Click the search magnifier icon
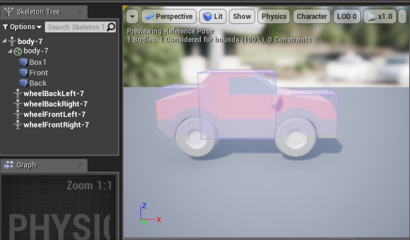Screen dimensions: 410x240 pyautogui.click(x=111, y=27)
